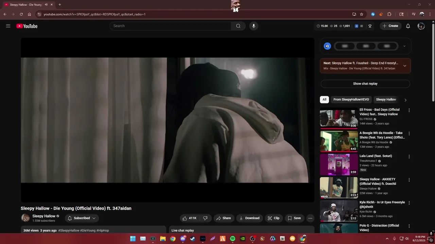Reload the page in Chrome
Image resolution: width=435 pixels, height=244 pixels.
[21, 14]
